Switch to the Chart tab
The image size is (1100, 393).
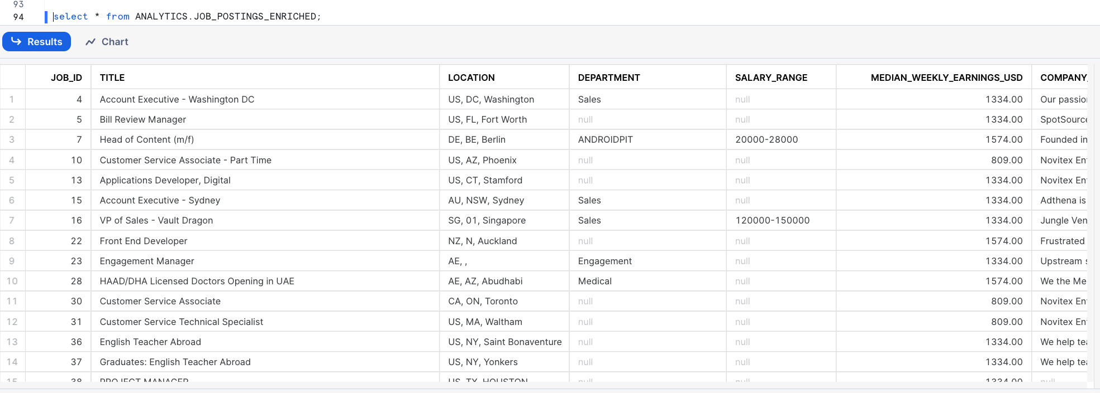tap(107, 42)
